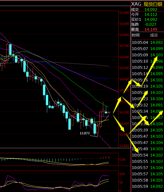Click the 50 oscillator axis label
Screen dimensions: 164x192
tap(121, 182)
